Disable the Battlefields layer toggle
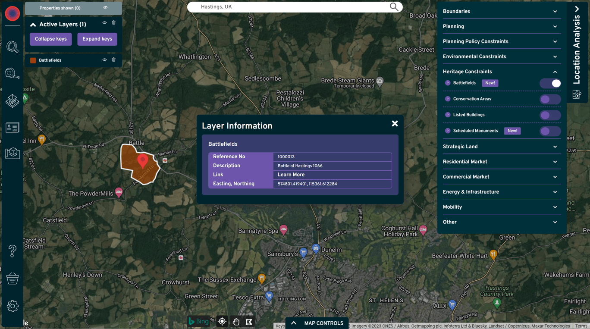Screen dimensions: 590x329 click(x=550, y=83)
